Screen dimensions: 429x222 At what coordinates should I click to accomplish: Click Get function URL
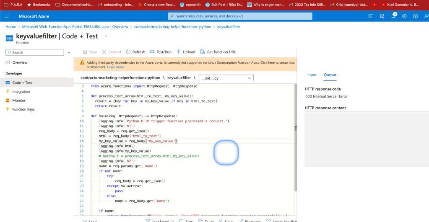pyautogui.click(x=218, y=52)
